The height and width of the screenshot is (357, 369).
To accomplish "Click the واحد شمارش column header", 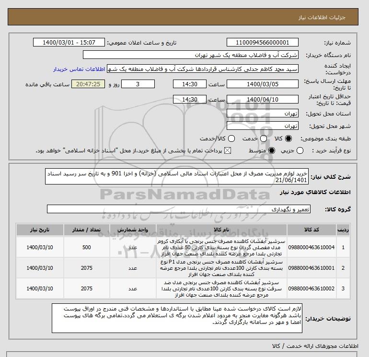I will click(133, 230).
